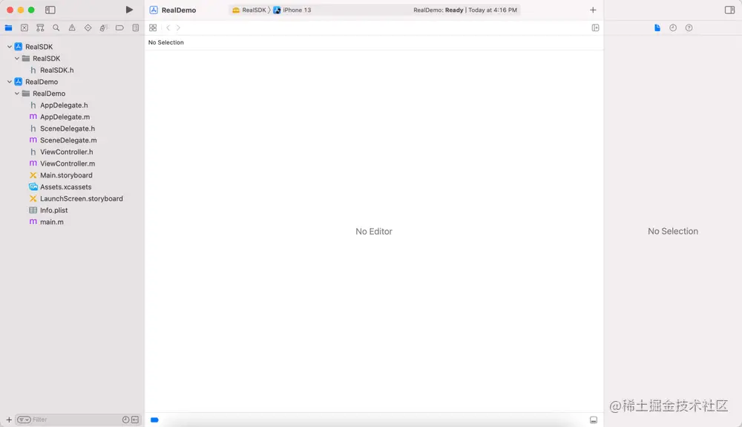Select the File inspector tab icon

[657, 28]
